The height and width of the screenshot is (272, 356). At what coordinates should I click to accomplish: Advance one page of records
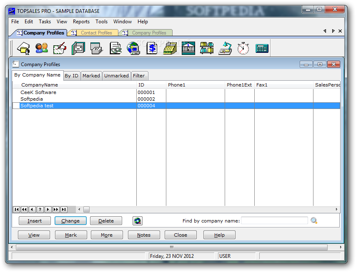[56, 210]
